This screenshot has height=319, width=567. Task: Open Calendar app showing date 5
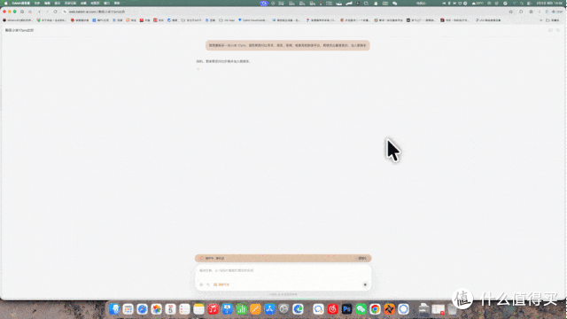click(170, 309)
